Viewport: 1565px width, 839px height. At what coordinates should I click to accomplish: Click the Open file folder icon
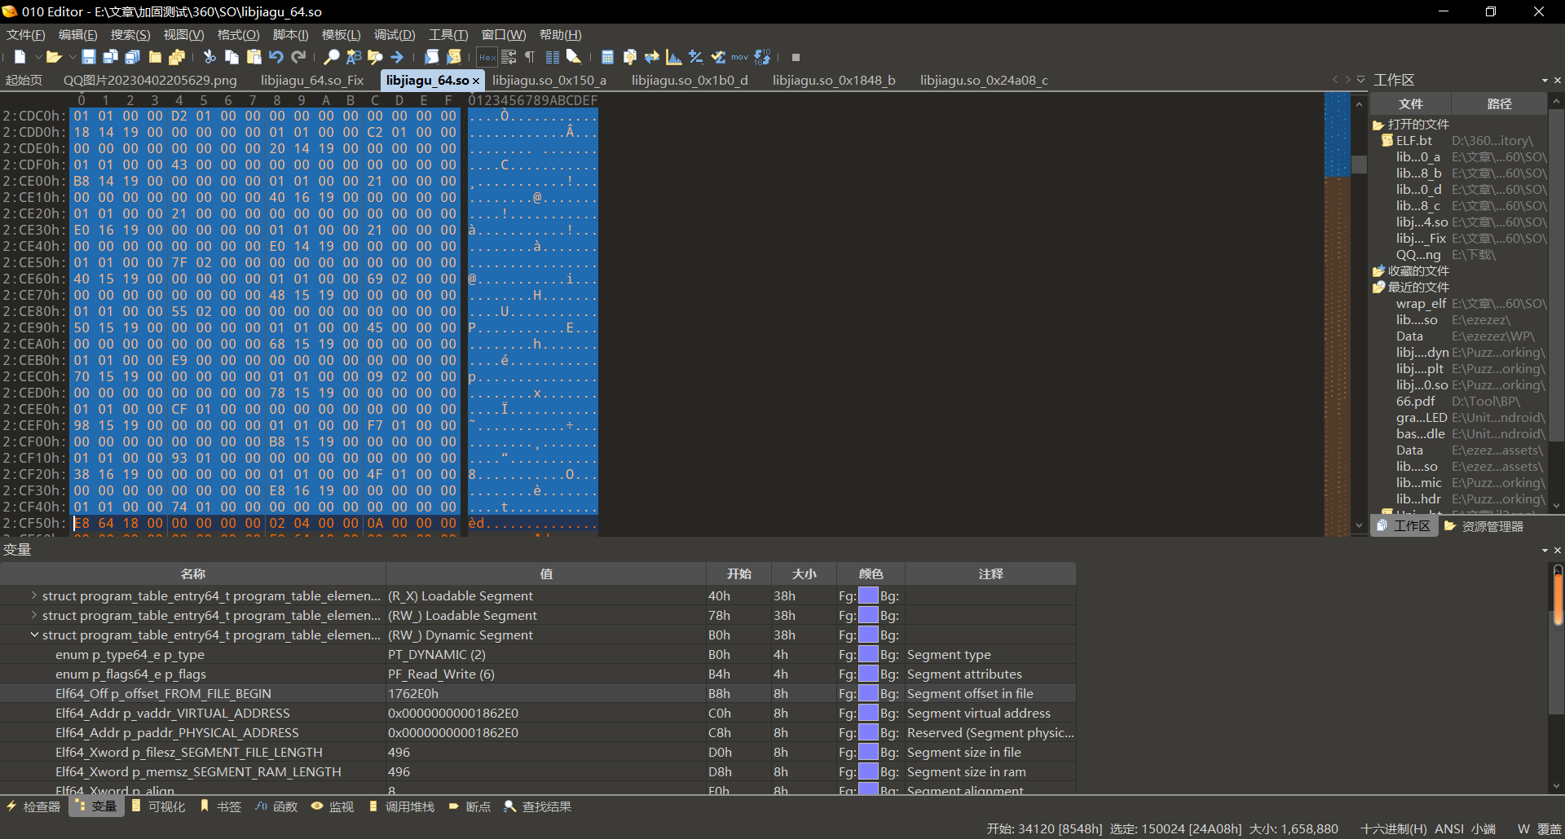[x=54, y=57]
